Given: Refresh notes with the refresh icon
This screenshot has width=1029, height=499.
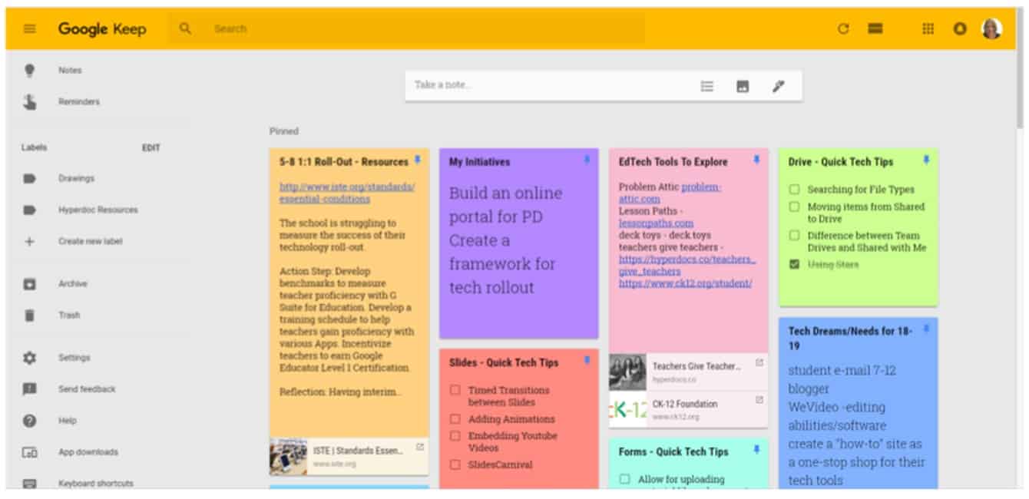Looking at the screenshot, I should (x=843, y=29).
